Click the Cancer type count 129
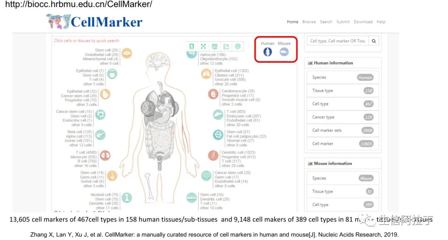 pos(368,117)
